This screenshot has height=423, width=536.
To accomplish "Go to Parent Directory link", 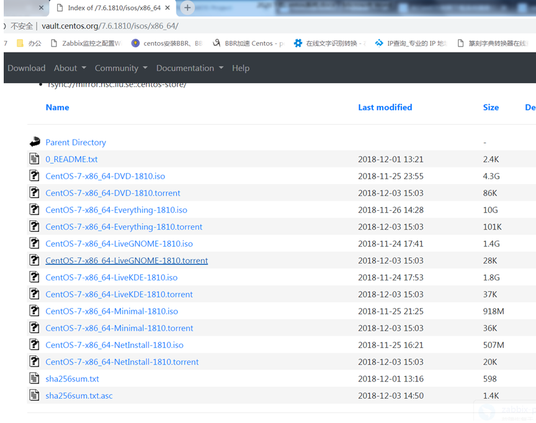I will [x=76, y=142].
